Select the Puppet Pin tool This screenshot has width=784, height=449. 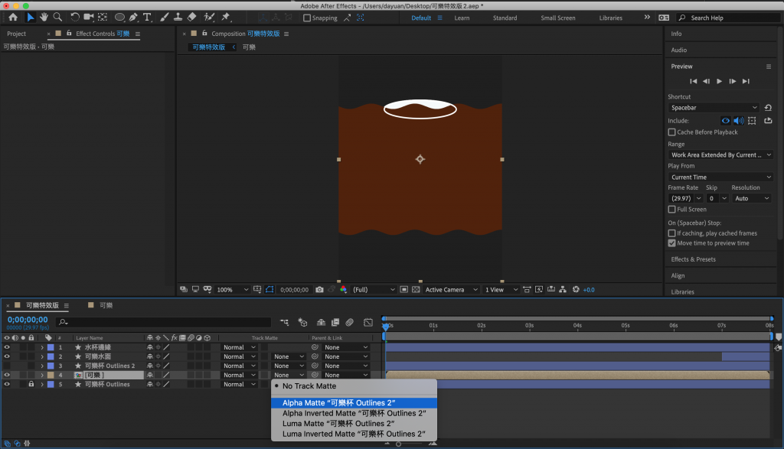pyautogui.click(x=226, y=17)
